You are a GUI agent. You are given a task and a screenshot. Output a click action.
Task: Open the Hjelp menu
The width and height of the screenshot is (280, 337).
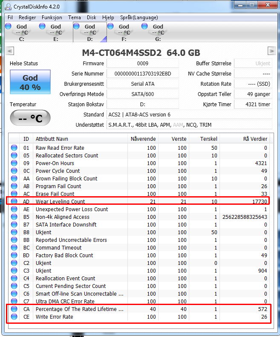[108, 17]
